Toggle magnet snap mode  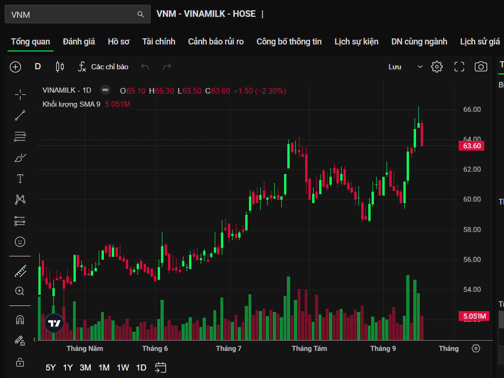[x=20, y=320]
